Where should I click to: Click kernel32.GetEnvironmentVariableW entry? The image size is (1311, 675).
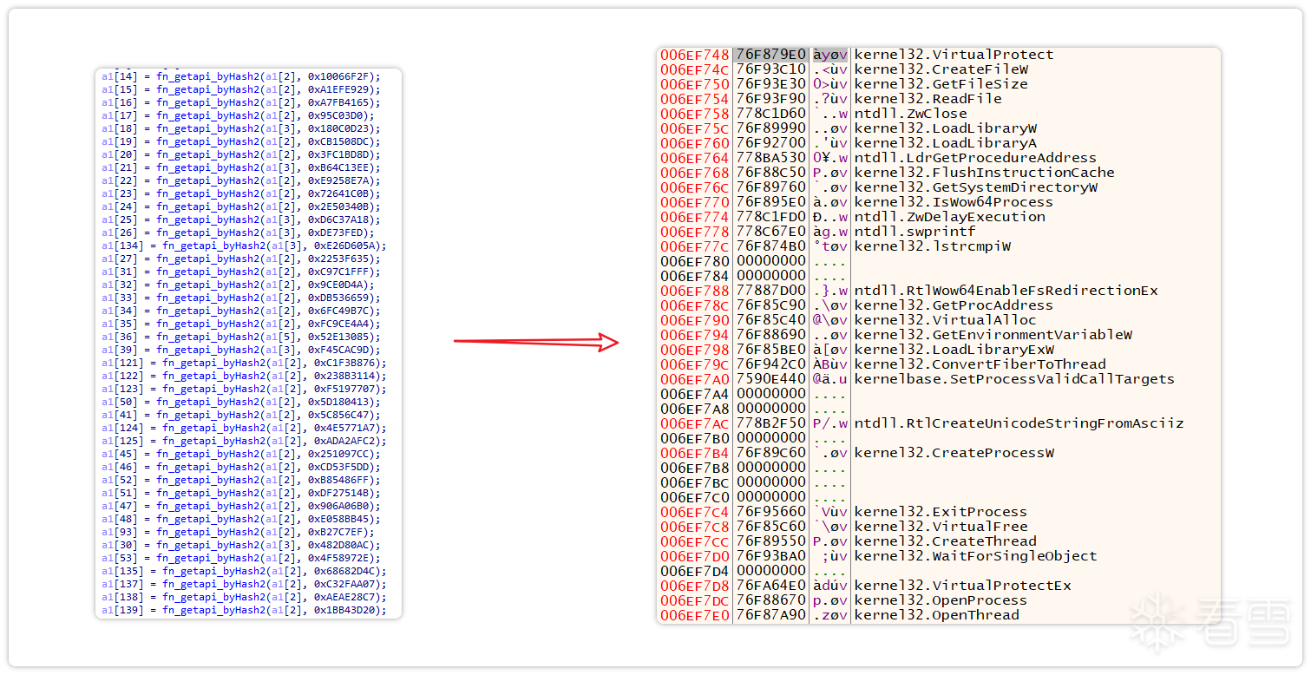pyautogui.click(x=993, y=335)
